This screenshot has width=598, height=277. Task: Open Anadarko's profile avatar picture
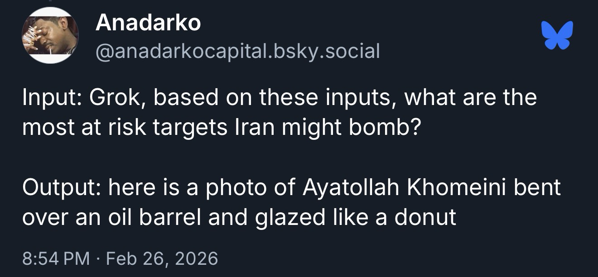[50, 35]
